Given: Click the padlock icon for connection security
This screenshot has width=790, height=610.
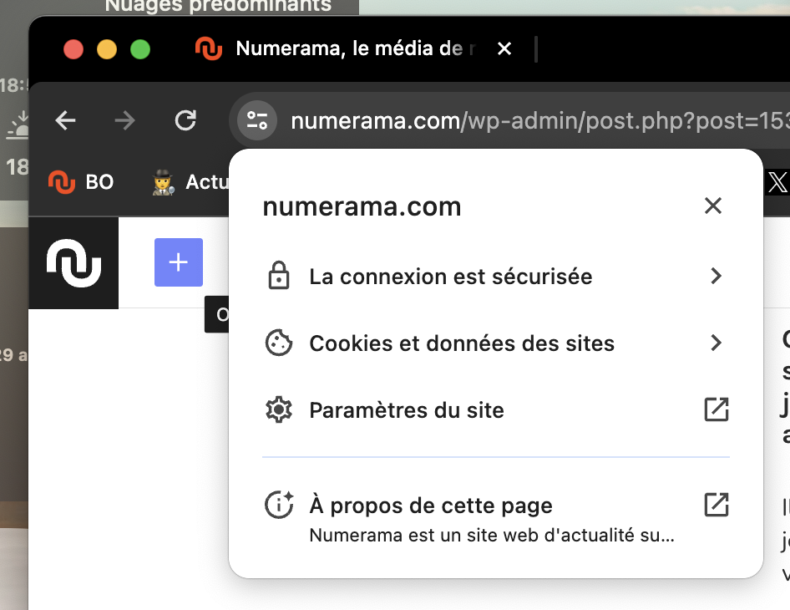Looking at the screenshot, I should click(279, 275).
